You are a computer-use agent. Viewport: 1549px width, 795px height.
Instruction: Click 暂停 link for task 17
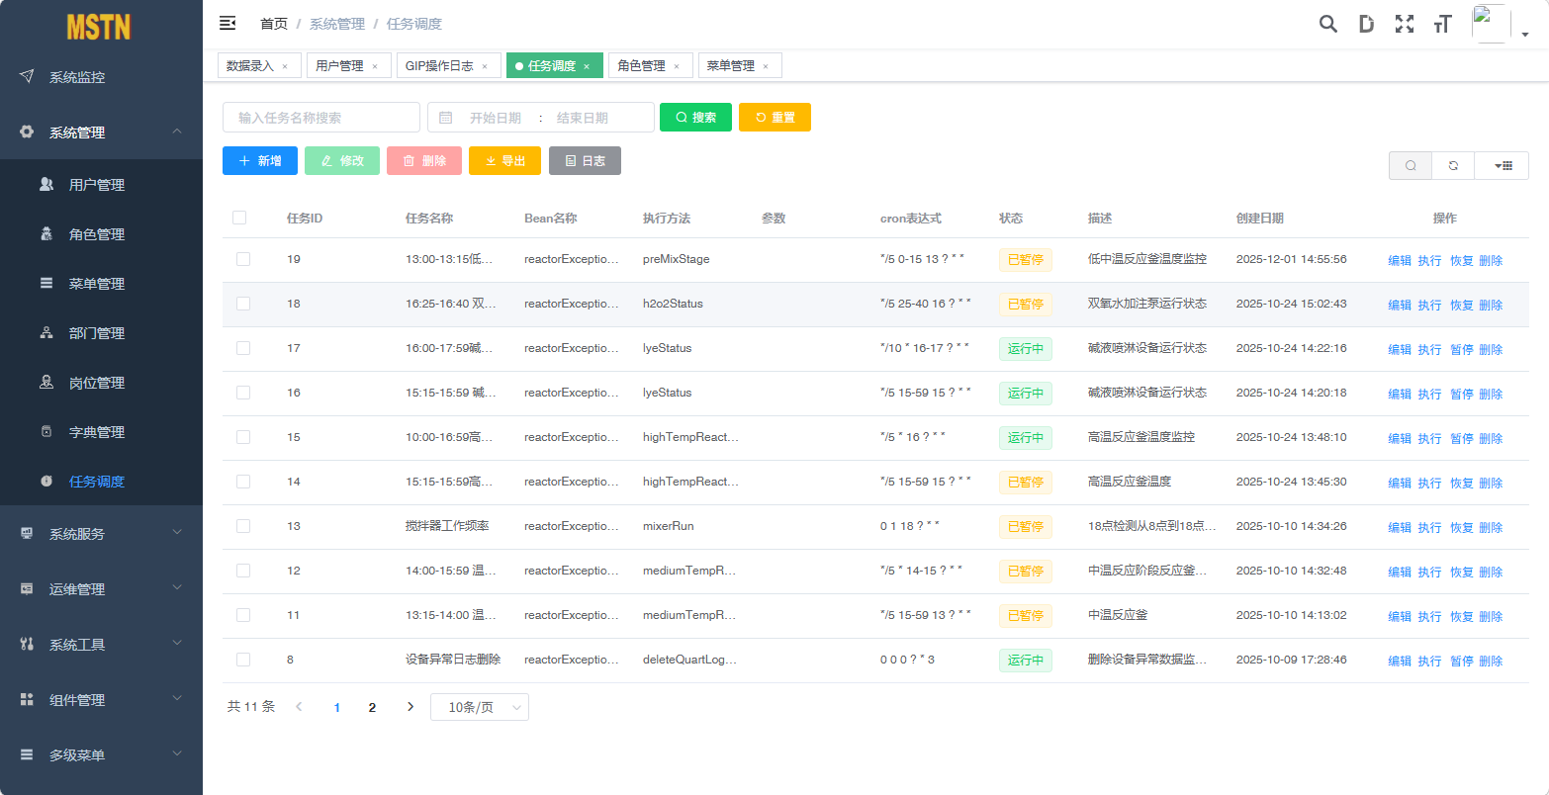[1461, 349]
